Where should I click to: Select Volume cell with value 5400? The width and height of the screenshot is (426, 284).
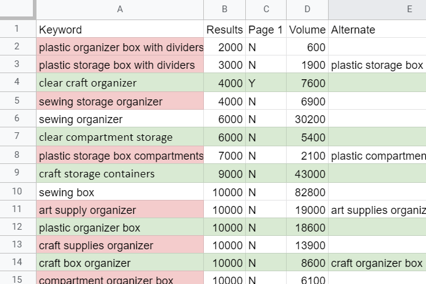pyautogui.click(x=307, y=137)
